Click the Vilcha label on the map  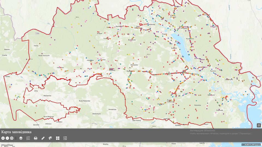tap(36, 46)
